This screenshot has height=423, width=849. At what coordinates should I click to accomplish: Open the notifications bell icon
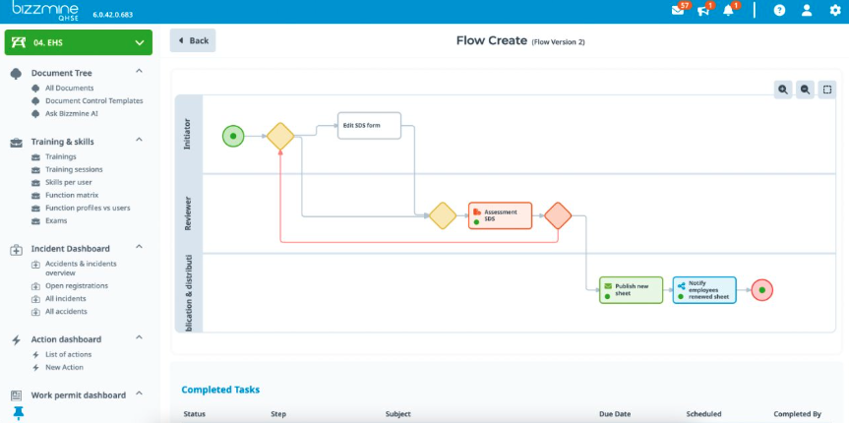(729, 11)
